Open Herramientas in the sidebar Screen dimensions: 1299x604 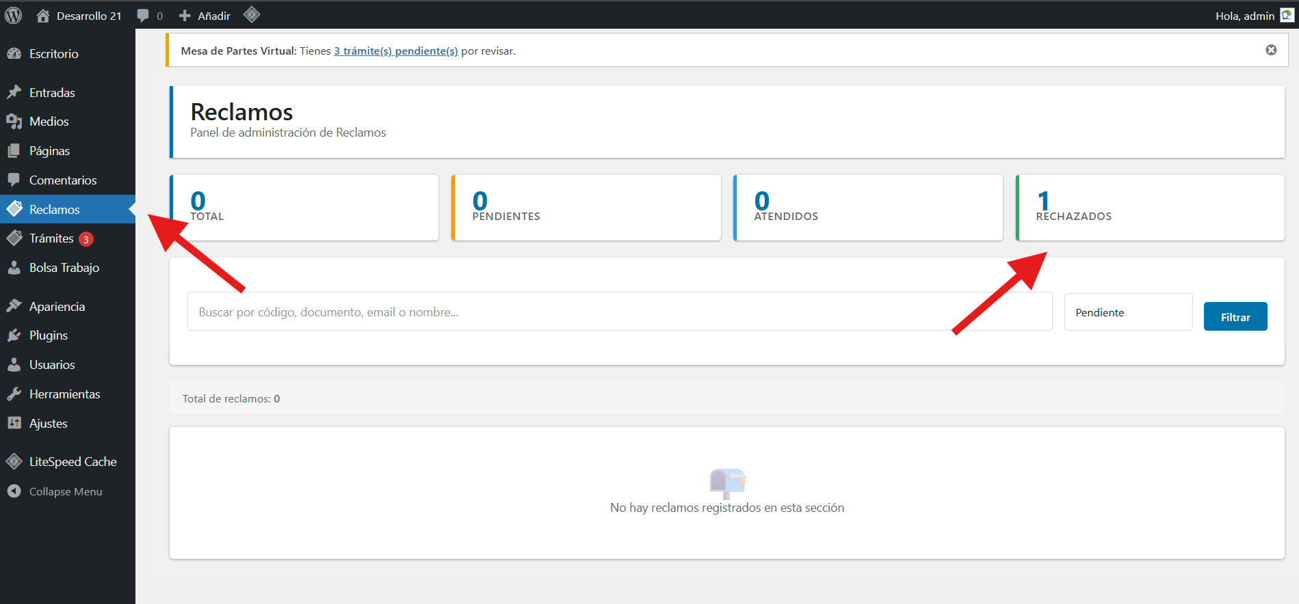coord(64,394)
